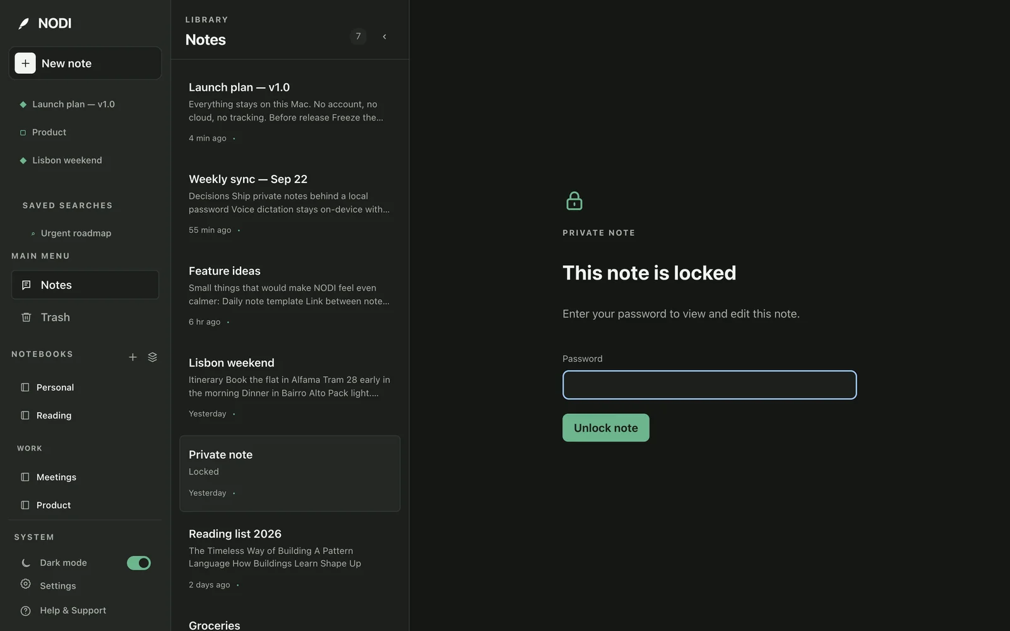Click the stacked layers icon beside Notebooks
Image resolution: width=1010 pixels, height=631 pixels.
(152, 357)
